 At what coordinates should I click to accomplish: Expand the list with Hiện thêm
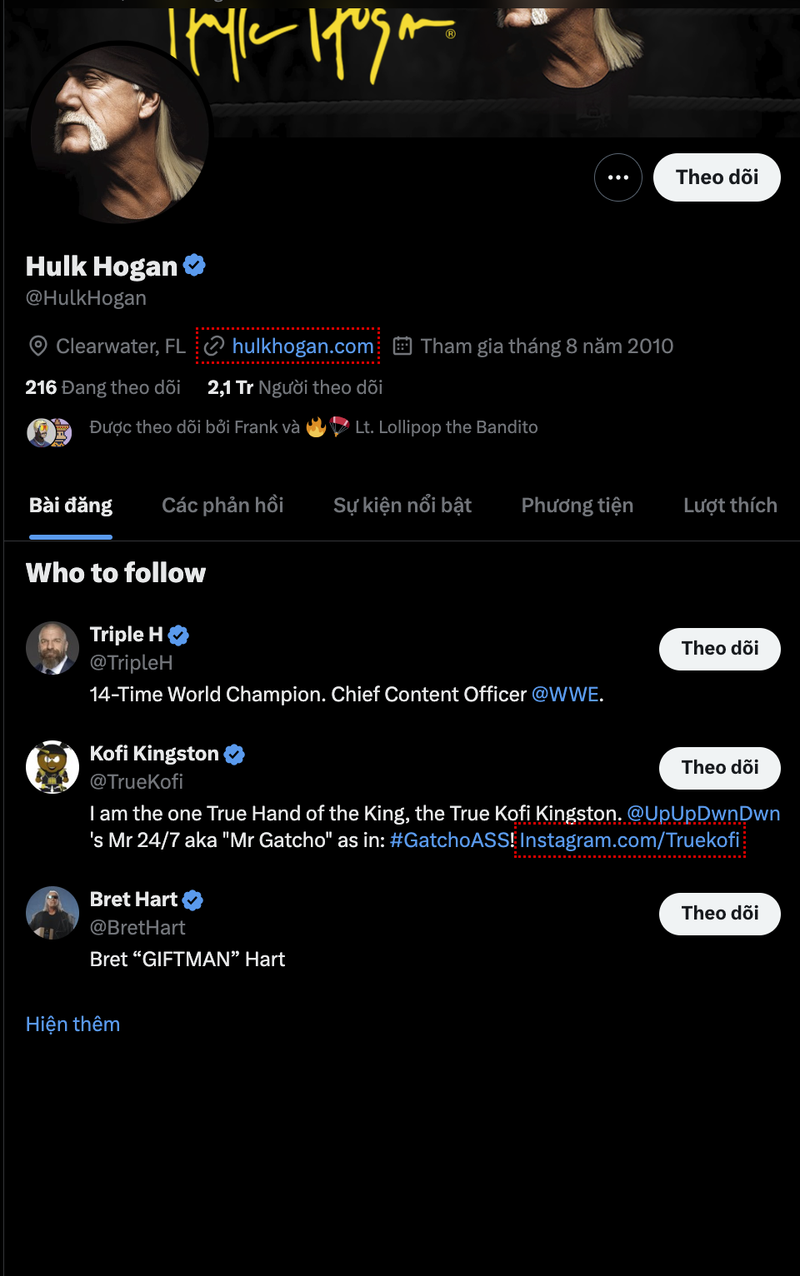72,1024
